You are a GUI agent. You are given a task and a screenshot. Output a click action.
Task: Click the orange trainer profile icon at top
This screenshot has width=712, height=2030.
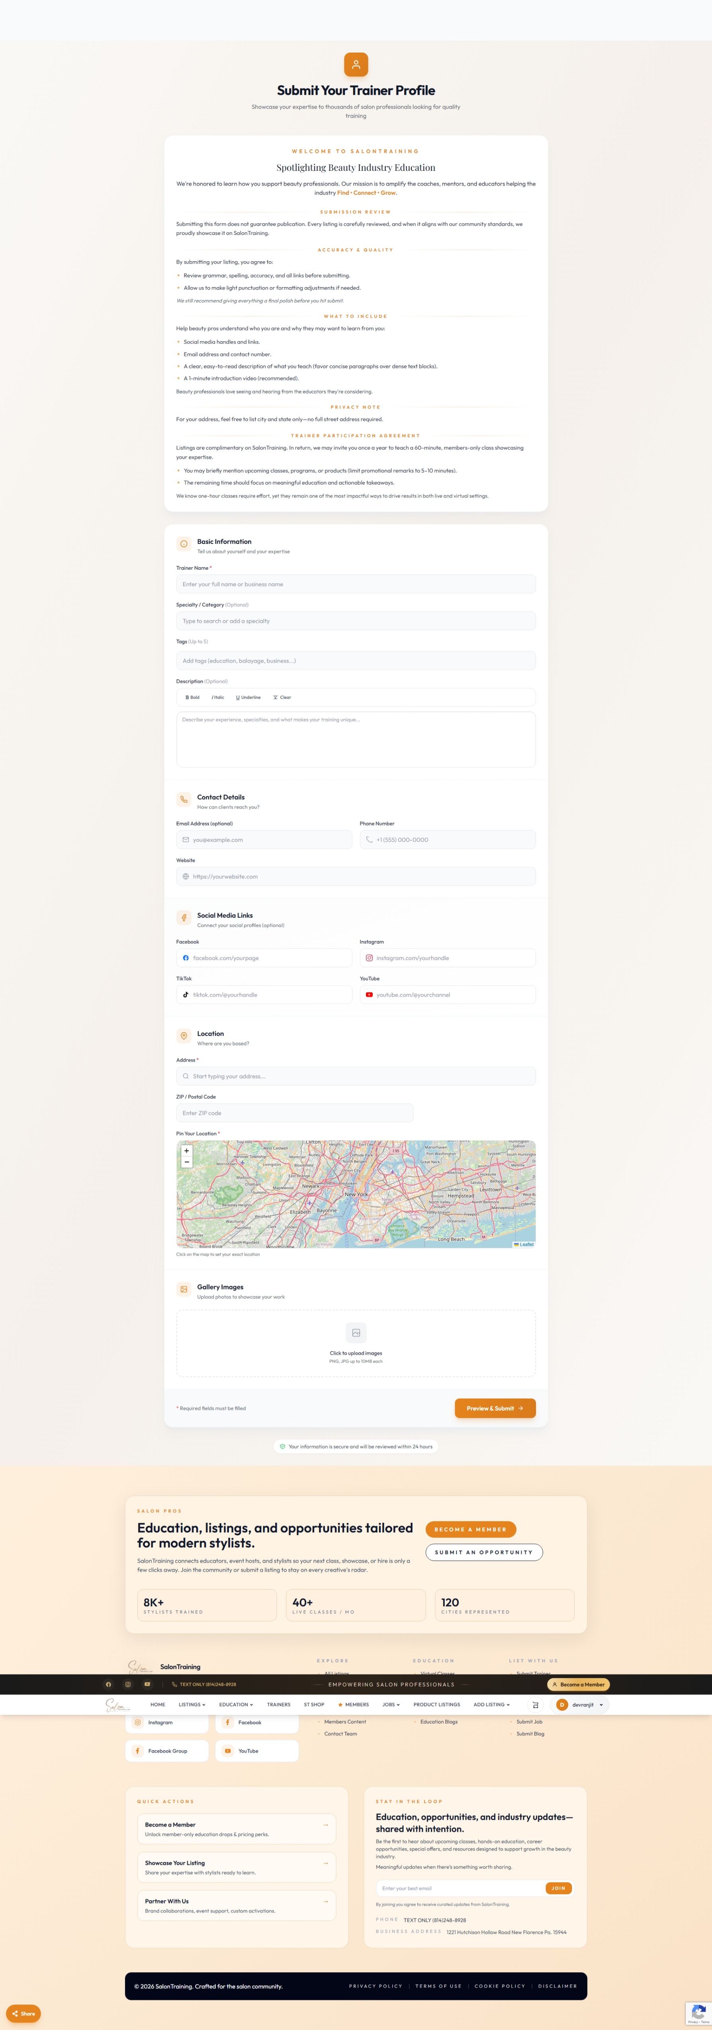tap(356, 65)
